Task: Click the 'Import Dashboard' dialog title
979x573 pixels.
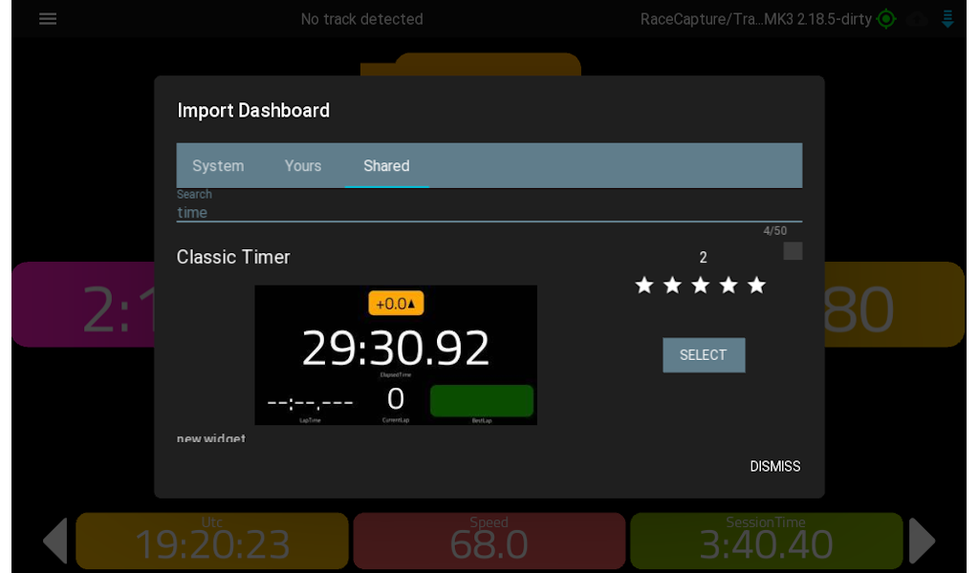Action: point(253,111)
